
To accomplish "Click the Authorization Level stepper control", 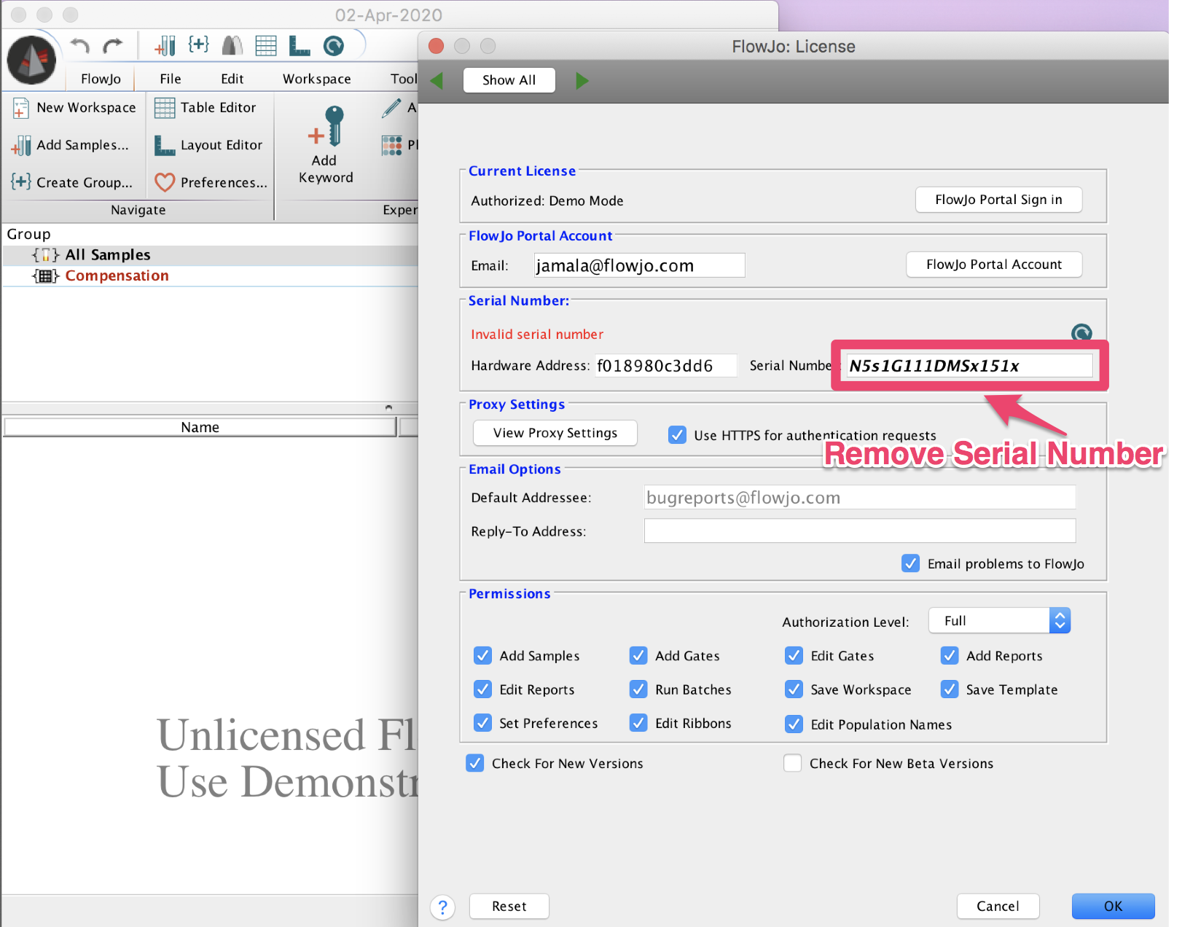I will (1060, 620).
